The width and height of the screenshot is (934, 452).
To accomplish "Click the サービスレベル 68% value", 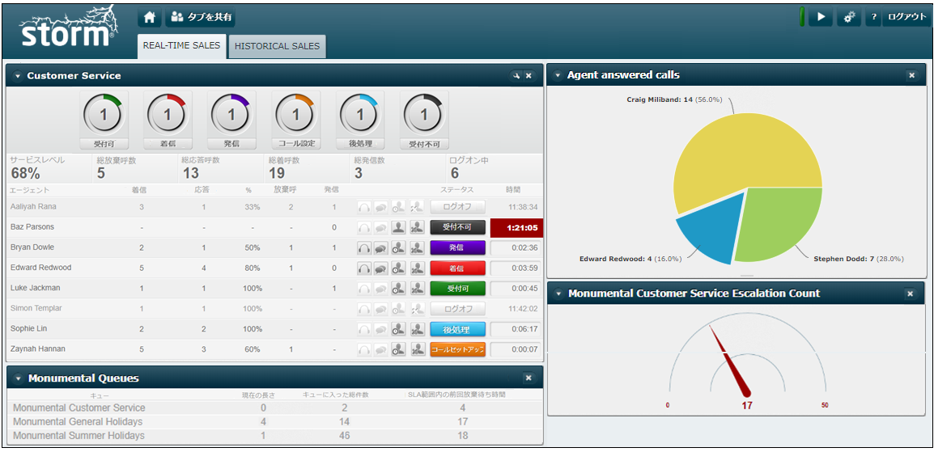I will (26, 174).
